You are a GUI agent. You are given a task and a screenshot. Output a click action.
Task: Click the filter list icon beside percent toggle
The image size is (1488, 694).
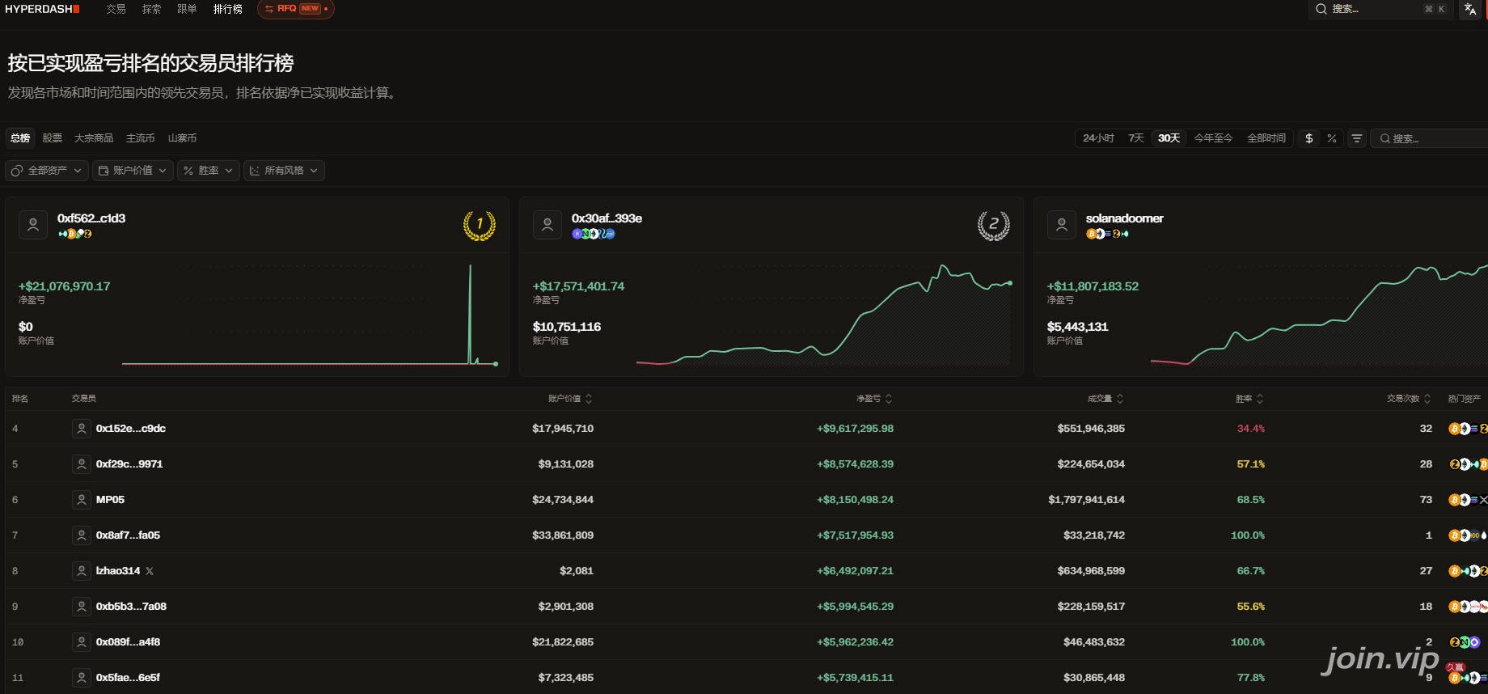(x=1357, y=138)
